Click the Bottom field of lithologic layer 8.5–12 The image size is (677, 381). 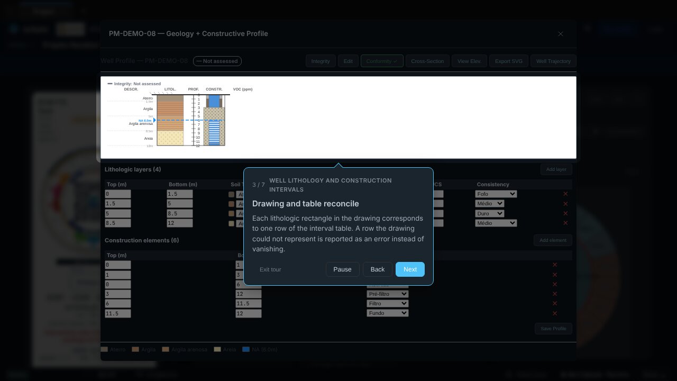coord(180,223)
